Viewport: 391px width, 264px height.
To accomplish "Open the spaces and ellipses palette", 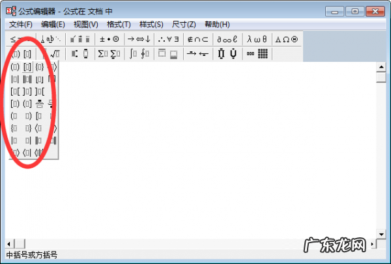I will coord(51,39).
